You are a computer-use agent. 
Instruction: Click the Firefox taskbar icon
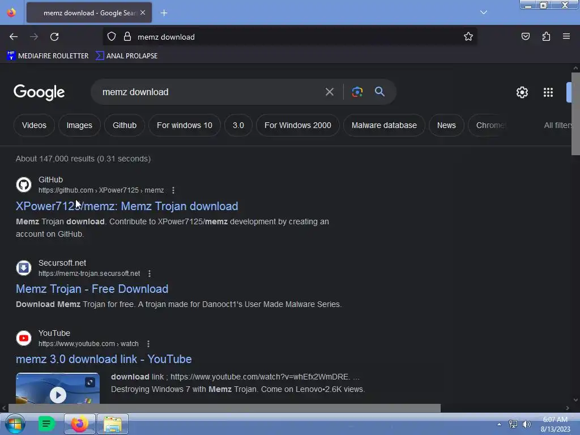79,424
